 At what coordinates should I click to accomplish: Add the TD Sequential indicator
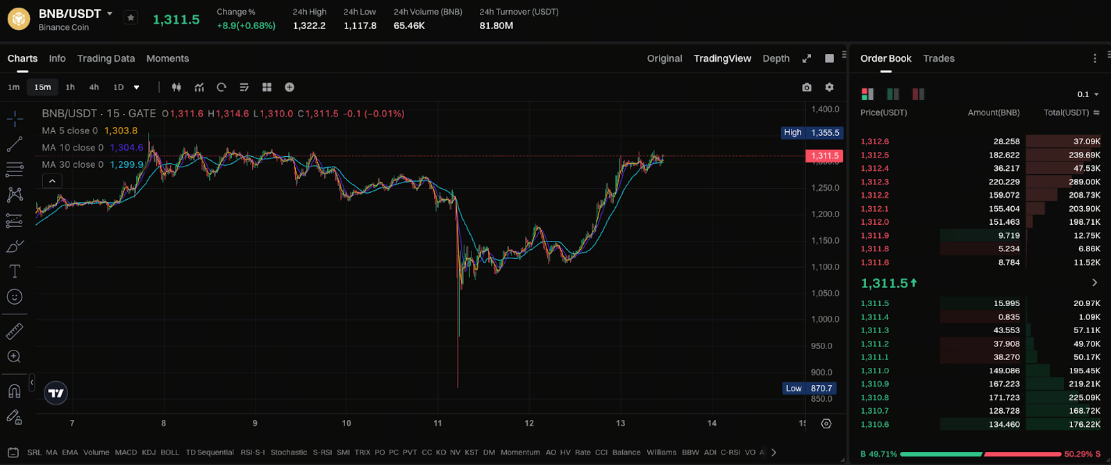(x=210, y=453)
